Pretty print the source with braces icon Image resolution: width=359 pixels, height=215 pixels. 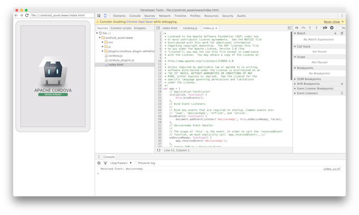click(159, 150)
